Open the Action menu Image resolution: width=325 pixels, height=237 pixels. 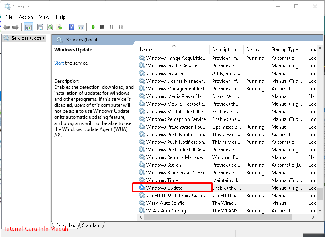pos(26,17)
